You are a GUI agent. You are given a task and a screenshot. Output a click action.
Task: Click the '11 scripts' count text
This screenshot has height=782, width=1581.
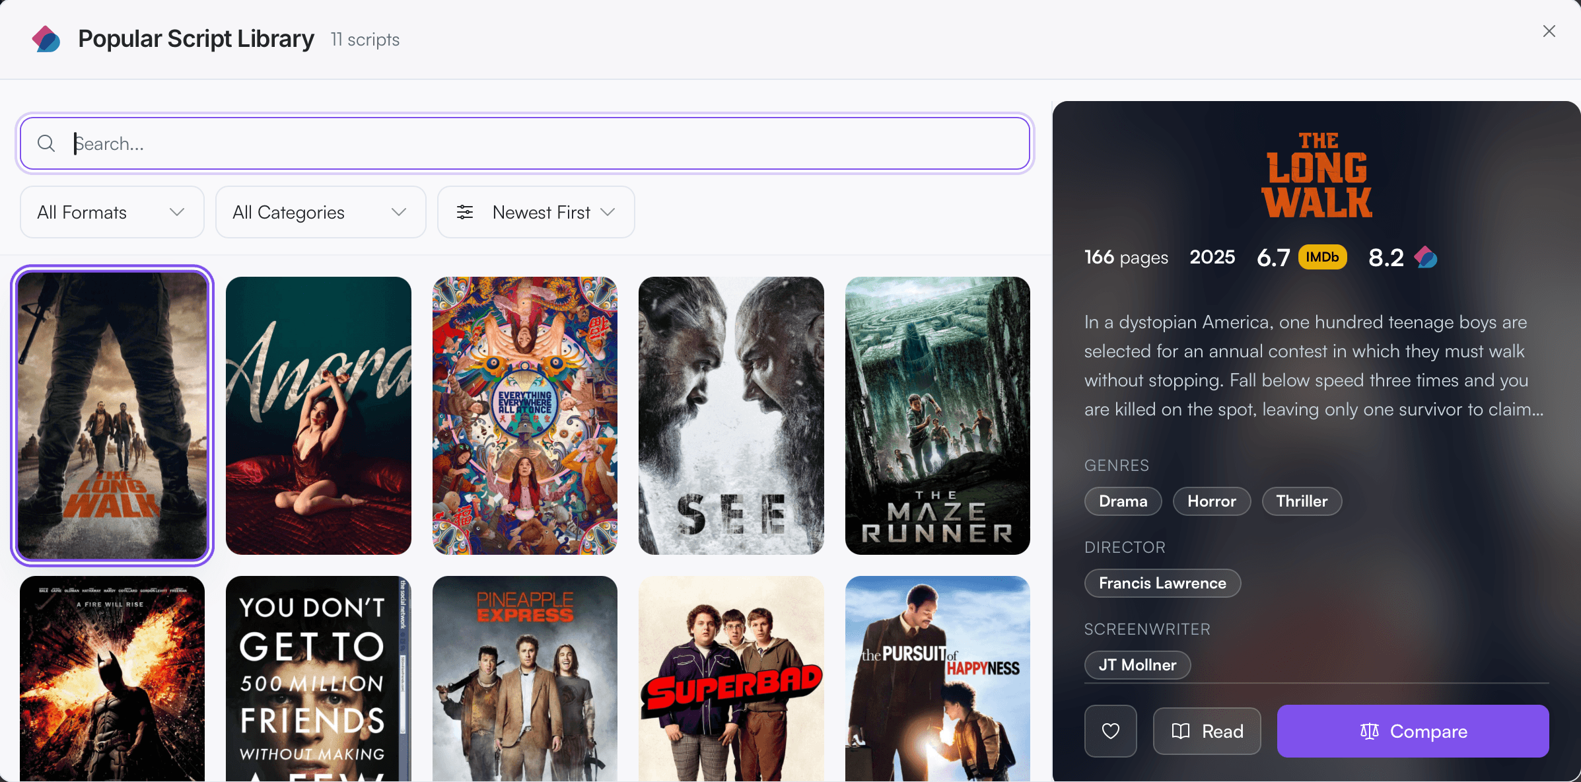coord(365,40)
